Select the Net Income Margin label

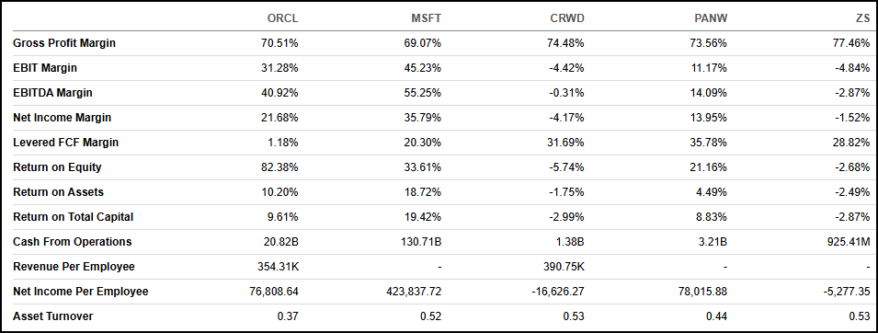coord(63,118)
